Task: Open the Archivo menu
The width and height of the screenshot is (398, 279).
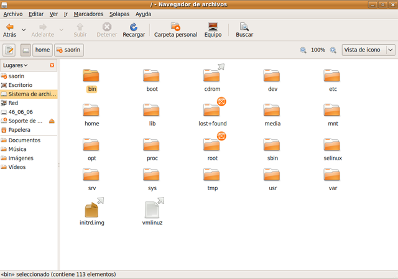Action: (x=12, y=14)
